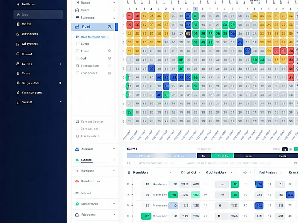
Task: Open the Odd numbers column dropdown
Action: pos(231,172)
